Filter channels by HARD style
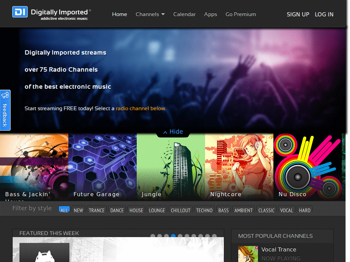350x262 pixels. tap(305, 210)
